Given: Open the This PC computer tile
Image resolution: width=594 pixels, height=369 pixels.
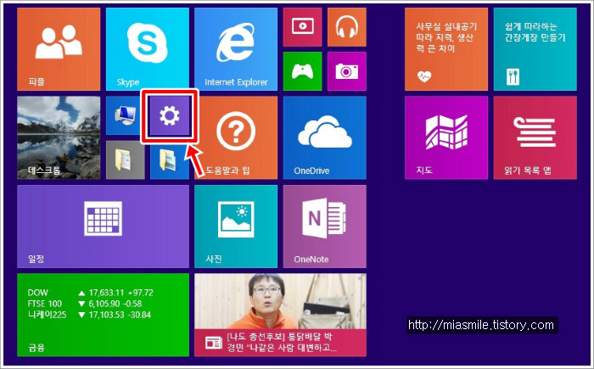Looking at the screenshot, I should pos(125,115).
